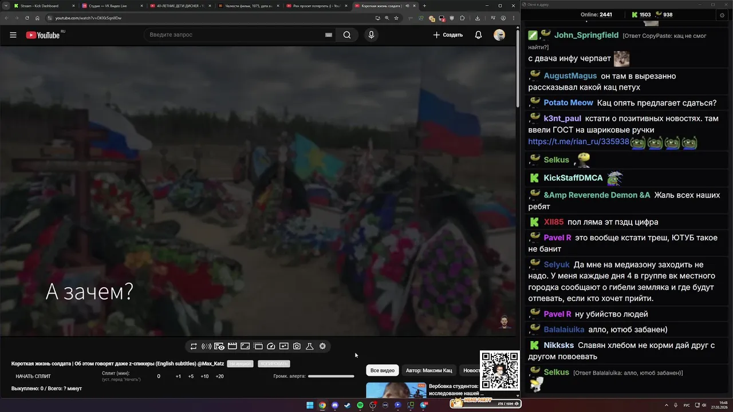Add +20 minutes to split

pyautogui.click(x=219, y=377)
